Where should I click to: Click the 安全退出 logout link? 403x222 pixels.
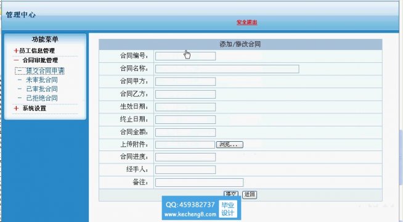click(x=246, y=22)
